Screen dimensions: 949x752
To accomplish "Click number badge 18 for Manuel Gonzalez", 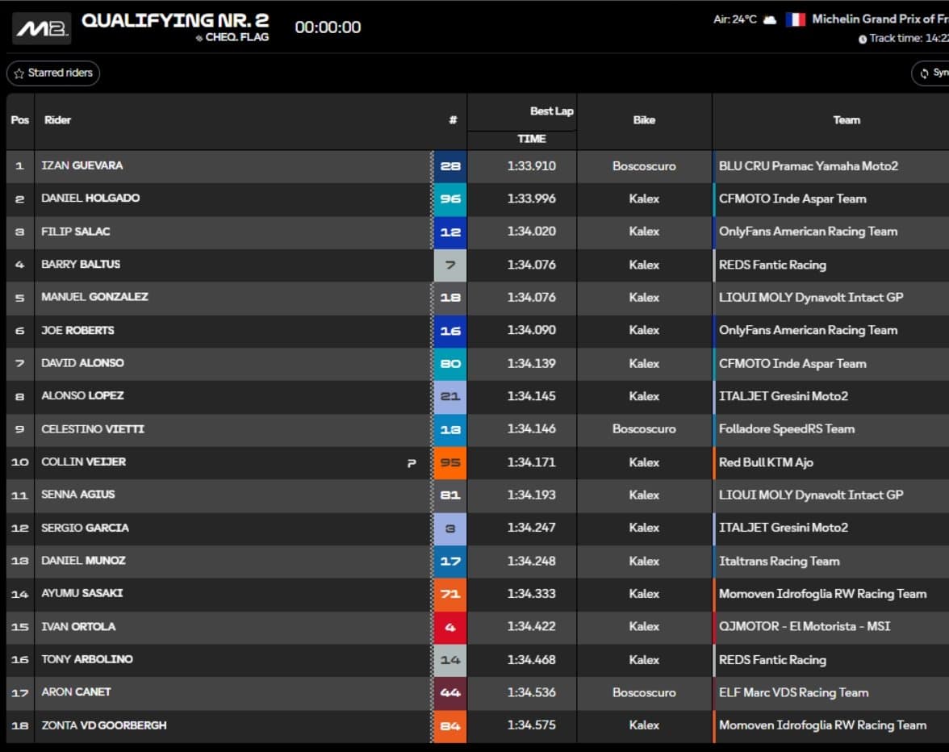I will tap(450, 298).
